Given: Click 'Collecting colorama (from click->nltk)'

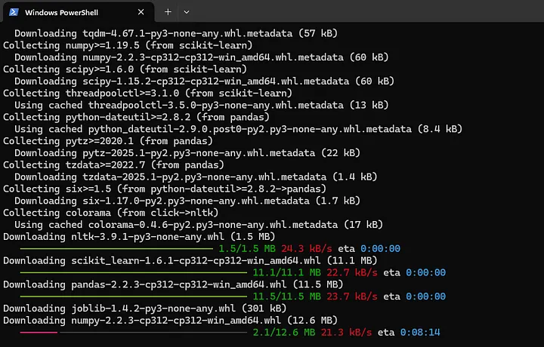Looking at the screenshot, I should pos(110,213).
